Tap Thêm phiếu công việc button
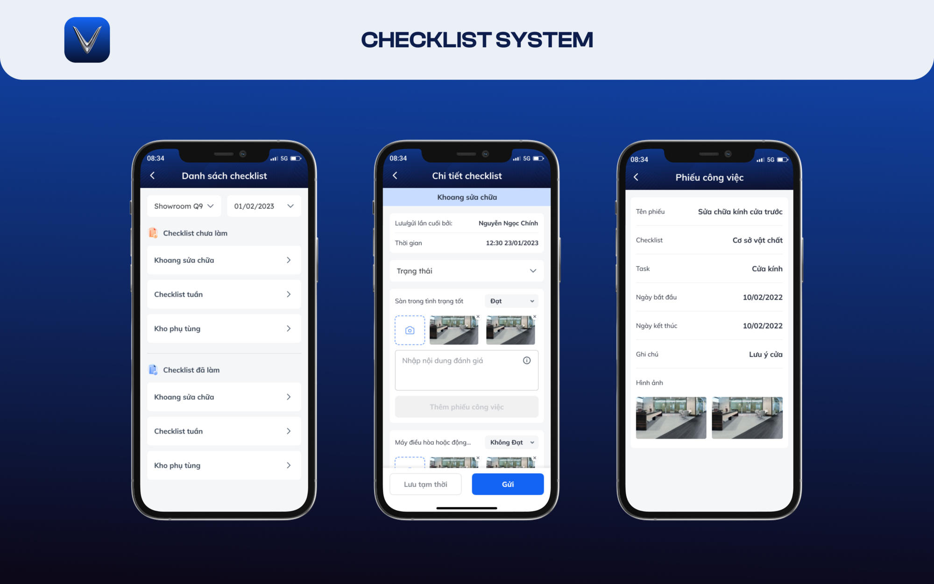The image size is (934, 584). (x=466, y=407)
